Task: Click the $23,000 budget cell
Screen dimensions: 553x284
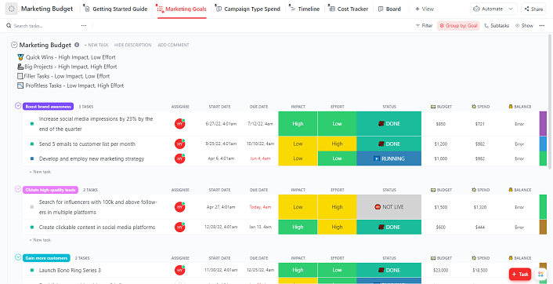Action: coord(441,271)
